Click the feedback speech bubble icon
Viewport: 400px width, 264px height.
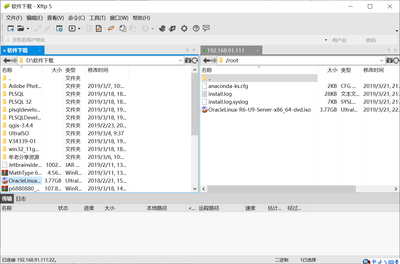click(206, 28)
